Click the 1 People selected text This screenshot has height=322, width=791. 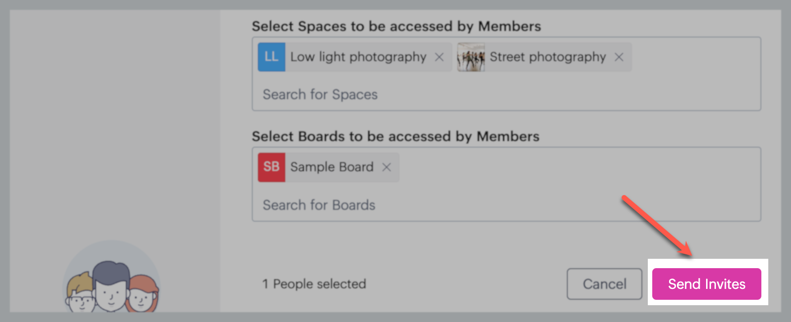tap(314, 284)
